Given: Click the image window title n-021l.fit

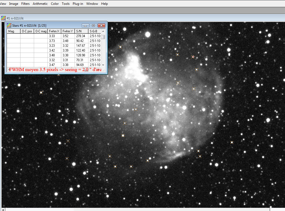Looking at the screenshot, I should (x=15, y=18).
